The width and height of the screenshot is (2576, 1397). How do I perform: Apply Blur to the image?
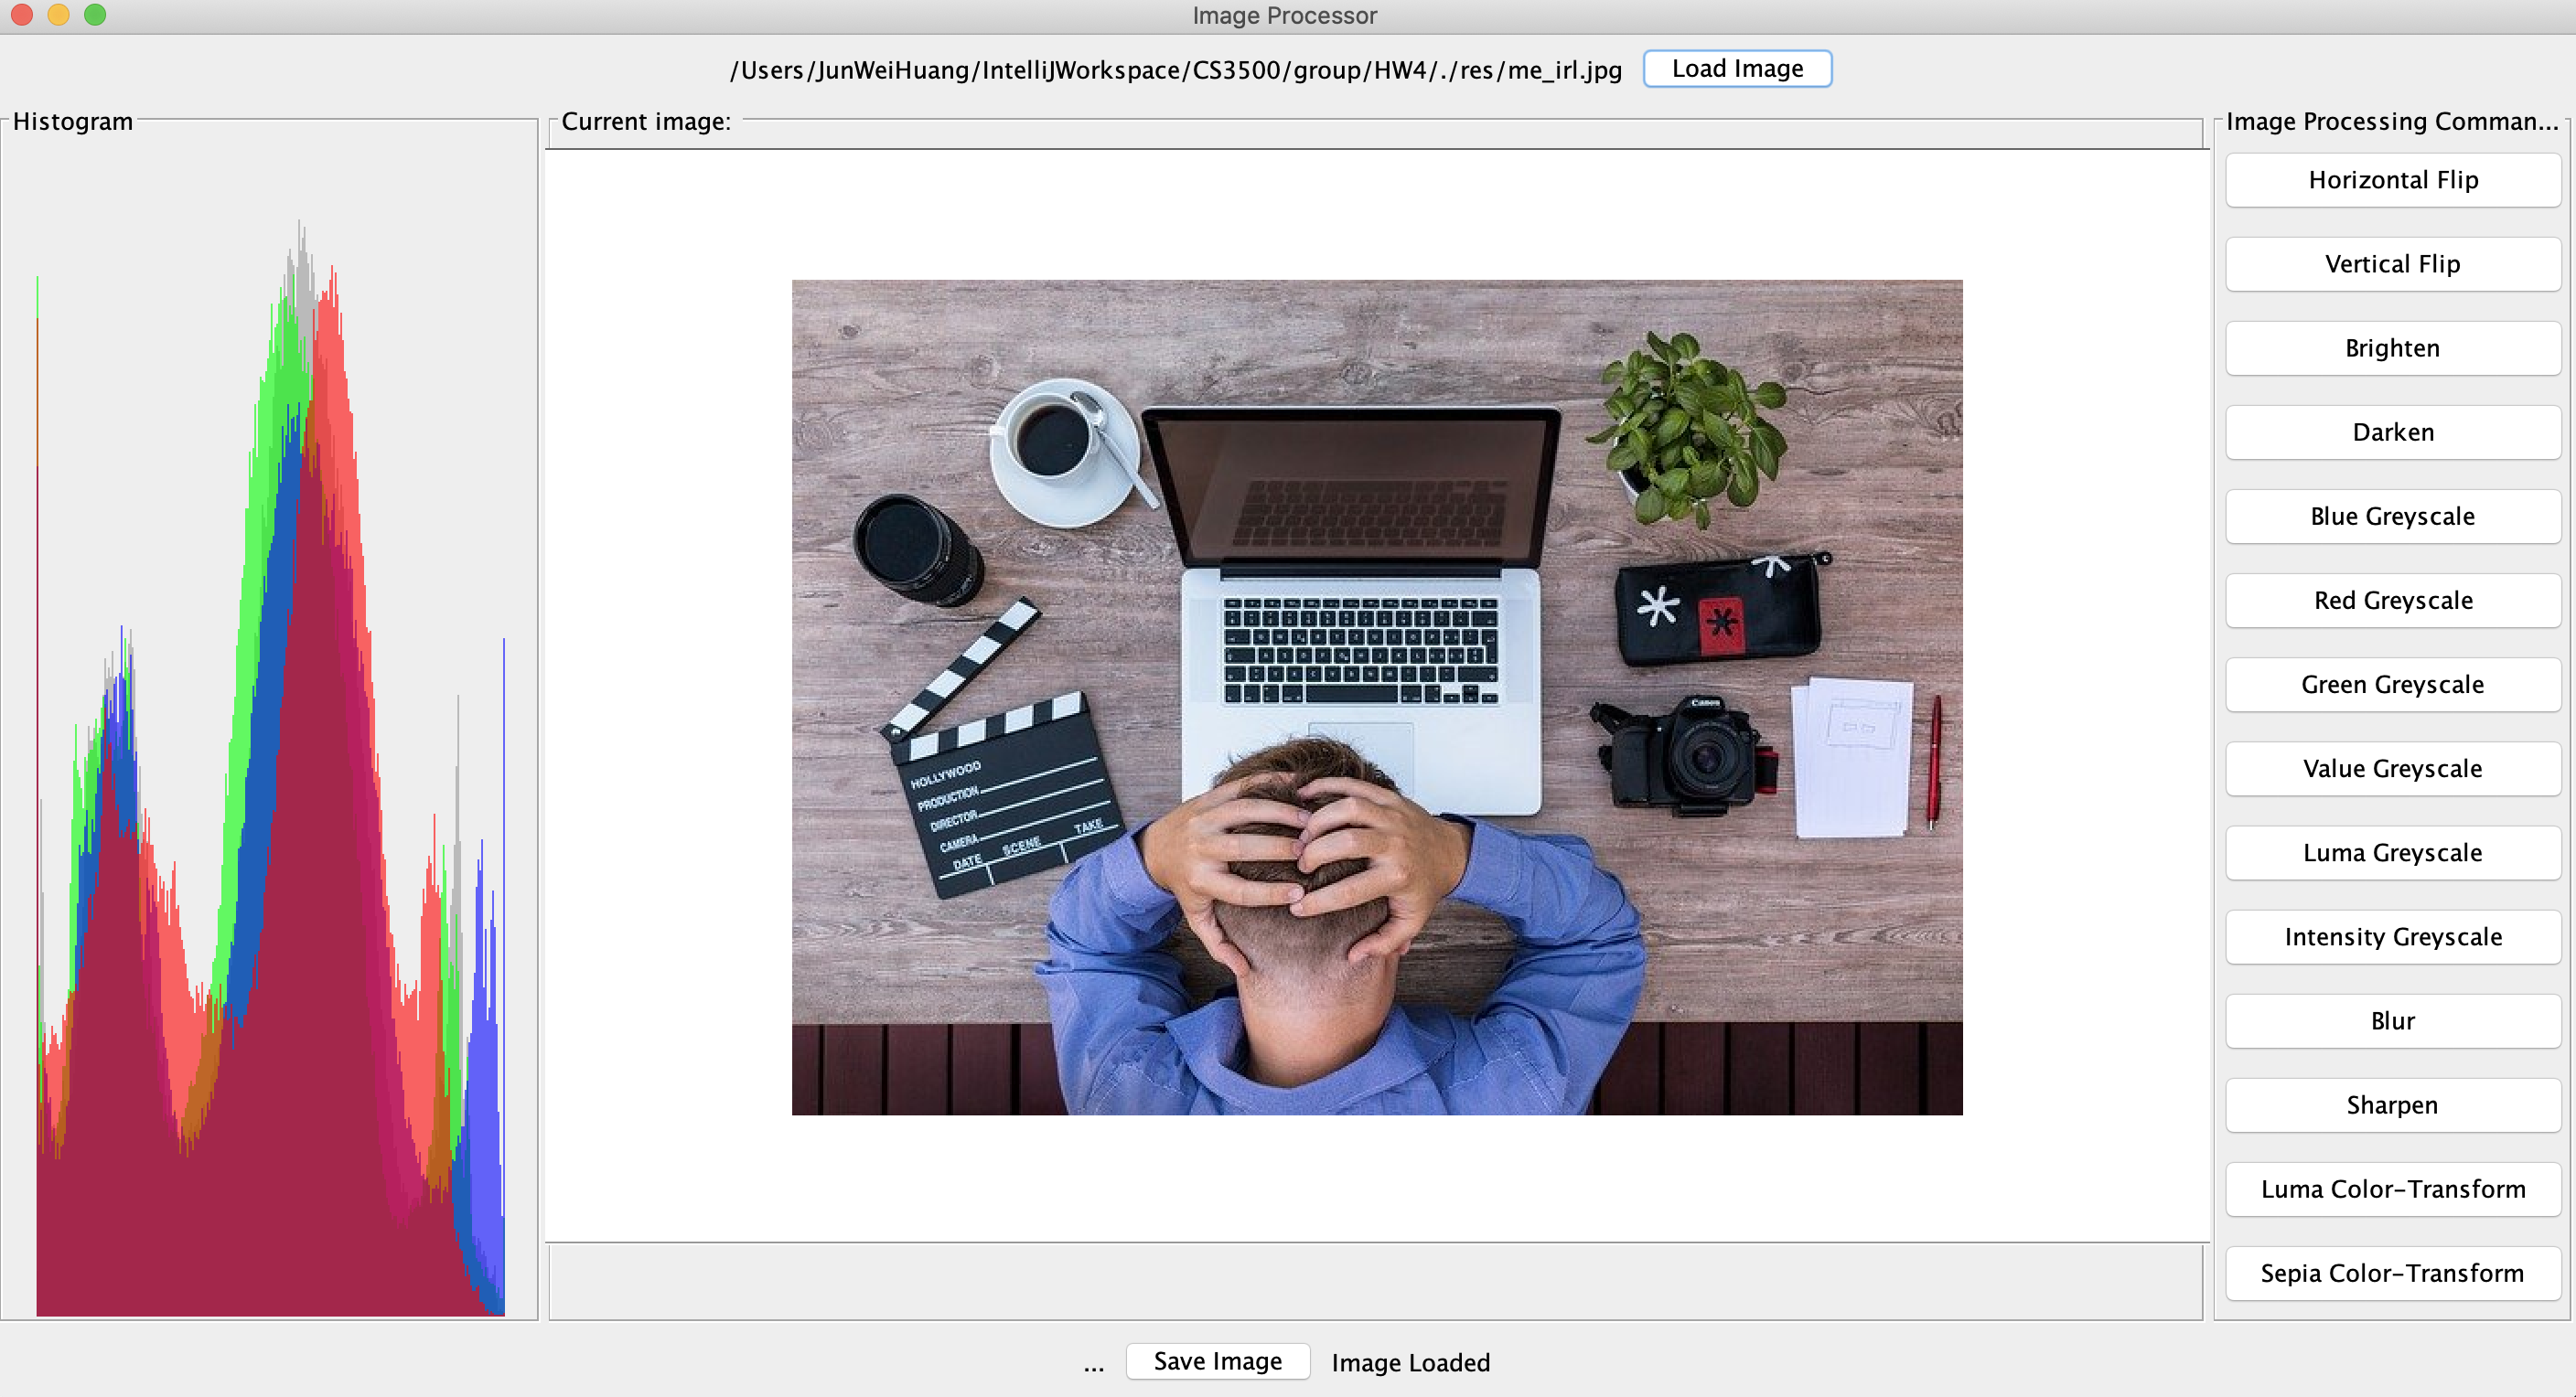point(2392,1020)
